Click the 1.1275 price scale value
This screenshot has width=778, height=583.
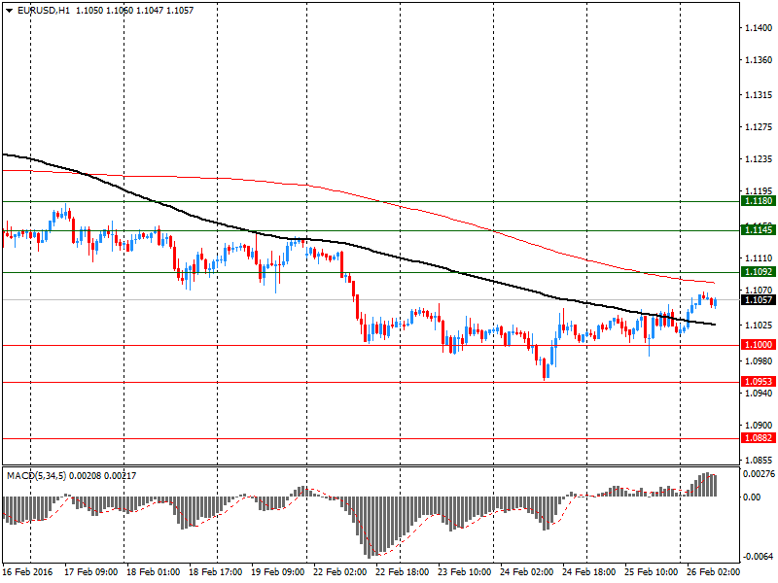pyautogui.click(x=760, y=127)
